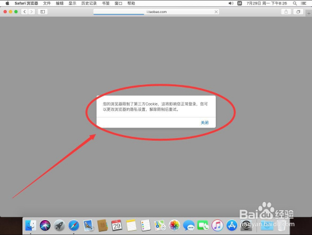Open the 编辑 menu
Image resolution: width=312 pixels, height=235 pixels.
[x=60, y=3]
